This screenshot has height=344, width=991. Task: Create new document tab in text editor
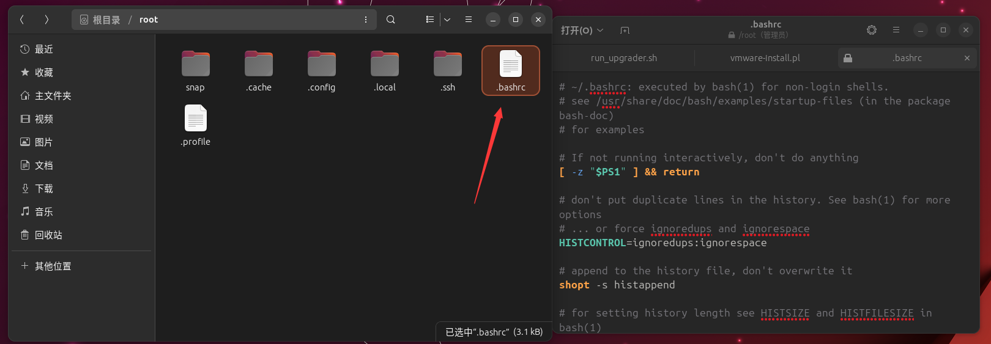625,30
